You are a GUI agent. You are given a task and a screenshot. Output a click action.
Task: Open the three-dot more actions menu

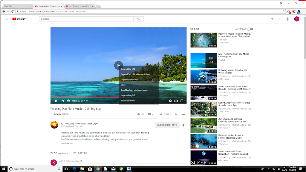[183, 114]
